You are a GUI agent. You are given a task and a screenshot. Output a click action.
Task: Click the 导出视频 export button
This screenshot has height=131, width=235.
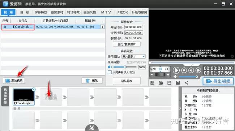click(218, 81)
